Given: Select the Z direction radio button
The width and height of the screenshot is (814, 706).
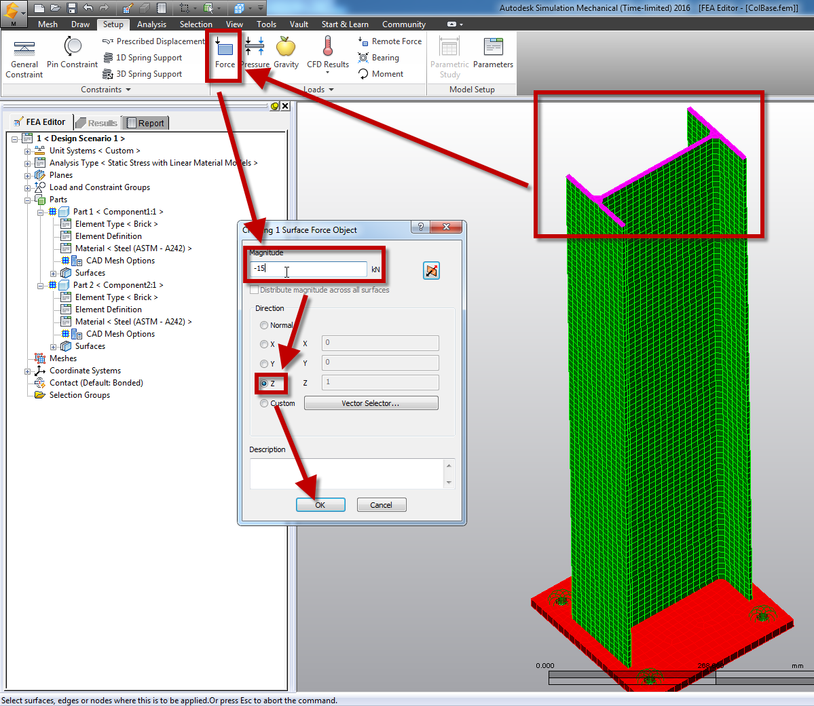Looking at the screenshot, I should (264, 383).
